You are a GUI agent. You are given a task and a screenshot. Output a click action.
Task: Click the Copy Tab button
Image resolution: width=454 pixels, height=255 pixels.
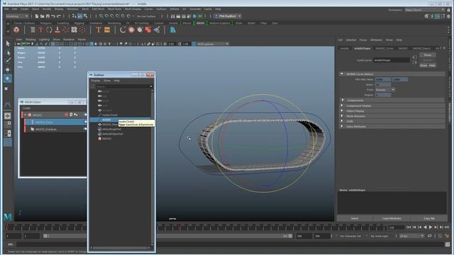pos(429,219)
